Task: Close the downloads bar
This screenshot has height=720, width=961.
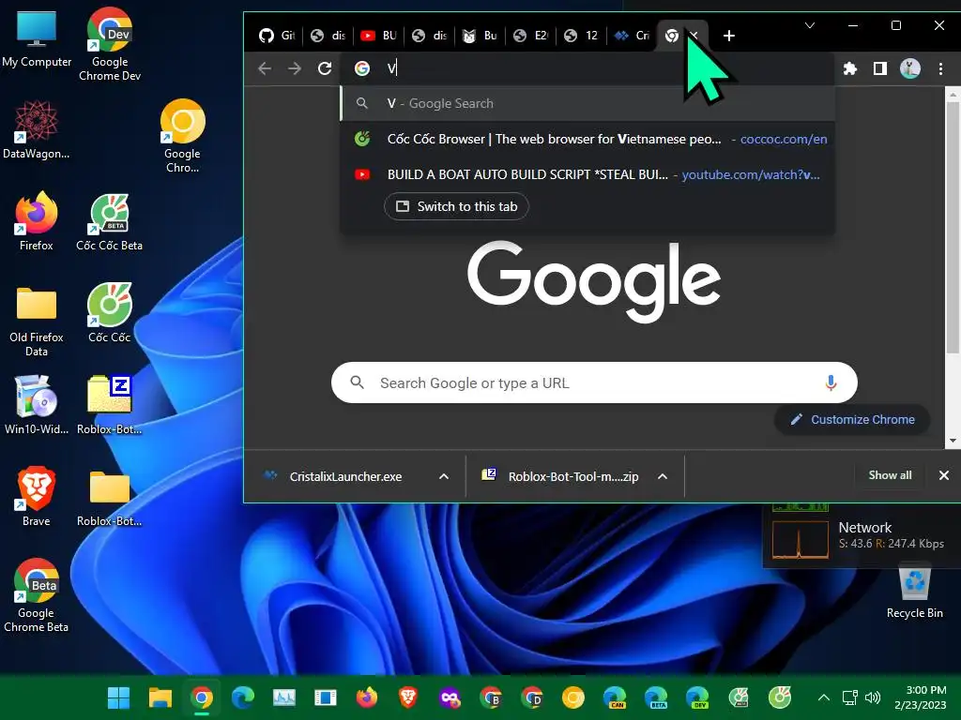Action: pos(944,475)
